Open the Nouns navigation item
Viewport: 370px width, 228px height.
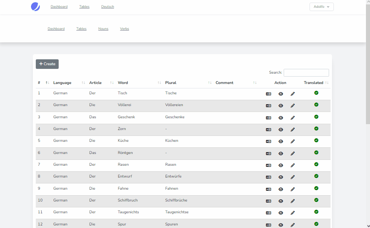pos(103,28)
